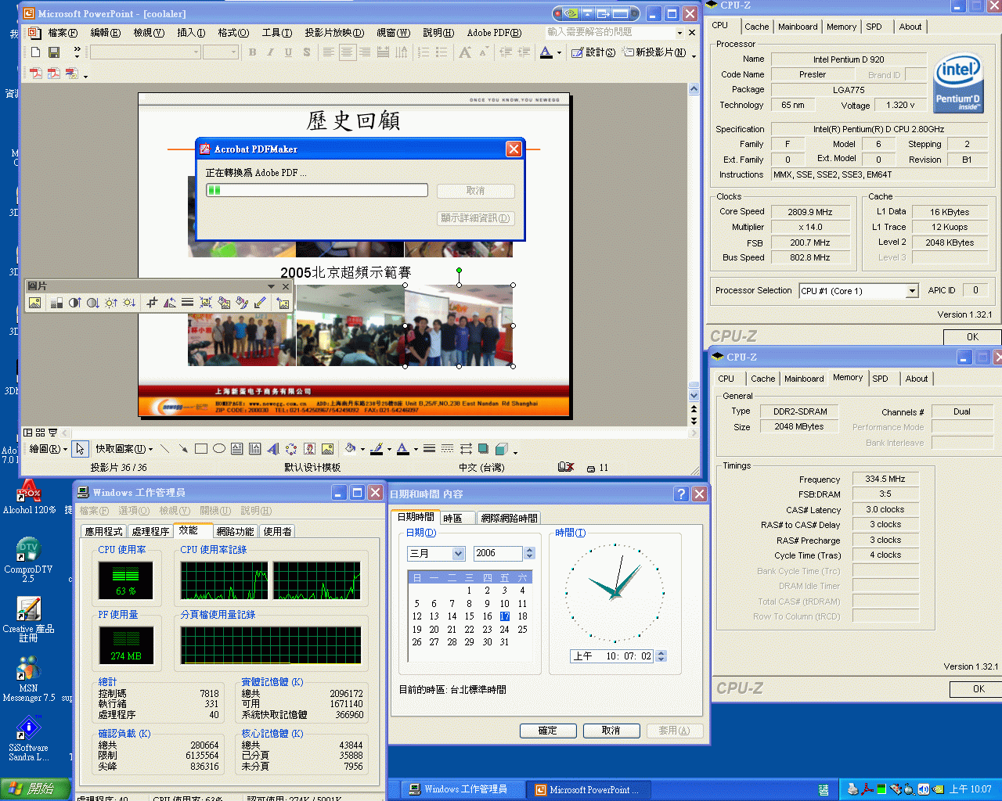This screenshot has width=1002, height=801.
Task: Switch to Mainboard tab in upper CPU-Z window
Action: pyautogui.click(x=798, y=27)
